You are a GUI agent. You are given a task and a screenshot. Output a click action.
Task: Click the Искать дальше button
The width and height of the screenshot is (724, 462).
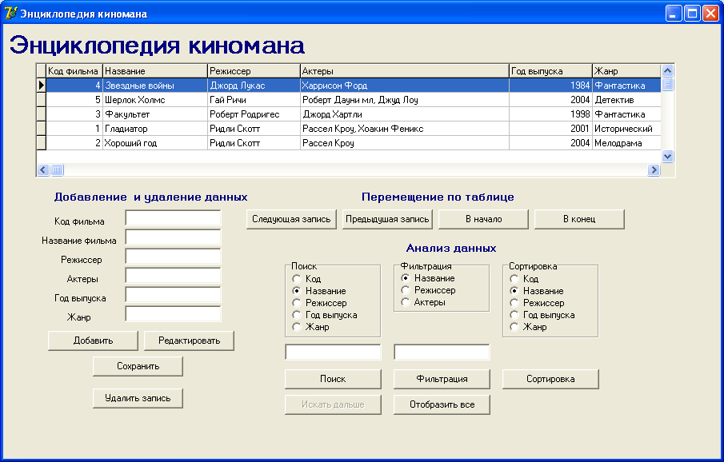[334, 404]
